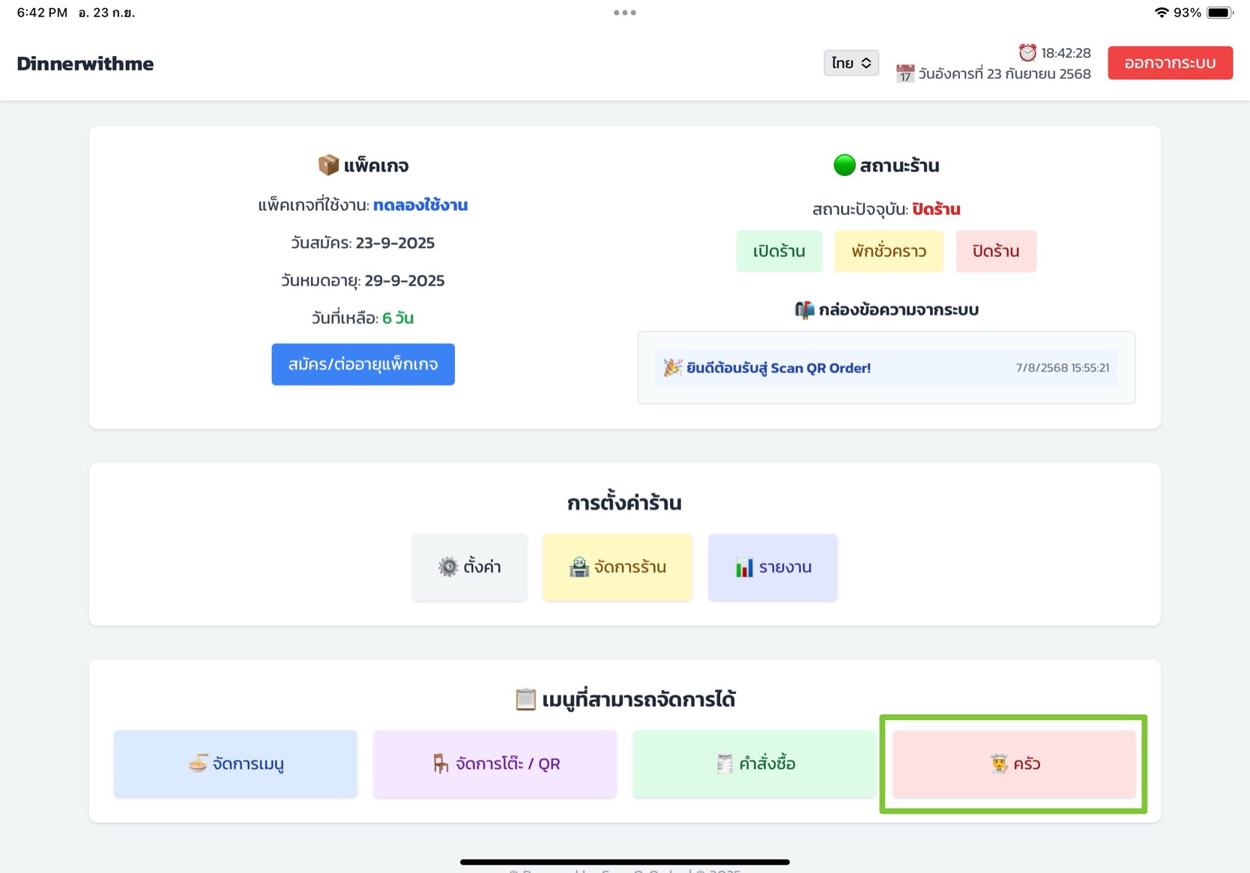Tap the Wi-Fi icon in status bar
This screenshot has width=1250, height=873.
[x=1161, y=13]
